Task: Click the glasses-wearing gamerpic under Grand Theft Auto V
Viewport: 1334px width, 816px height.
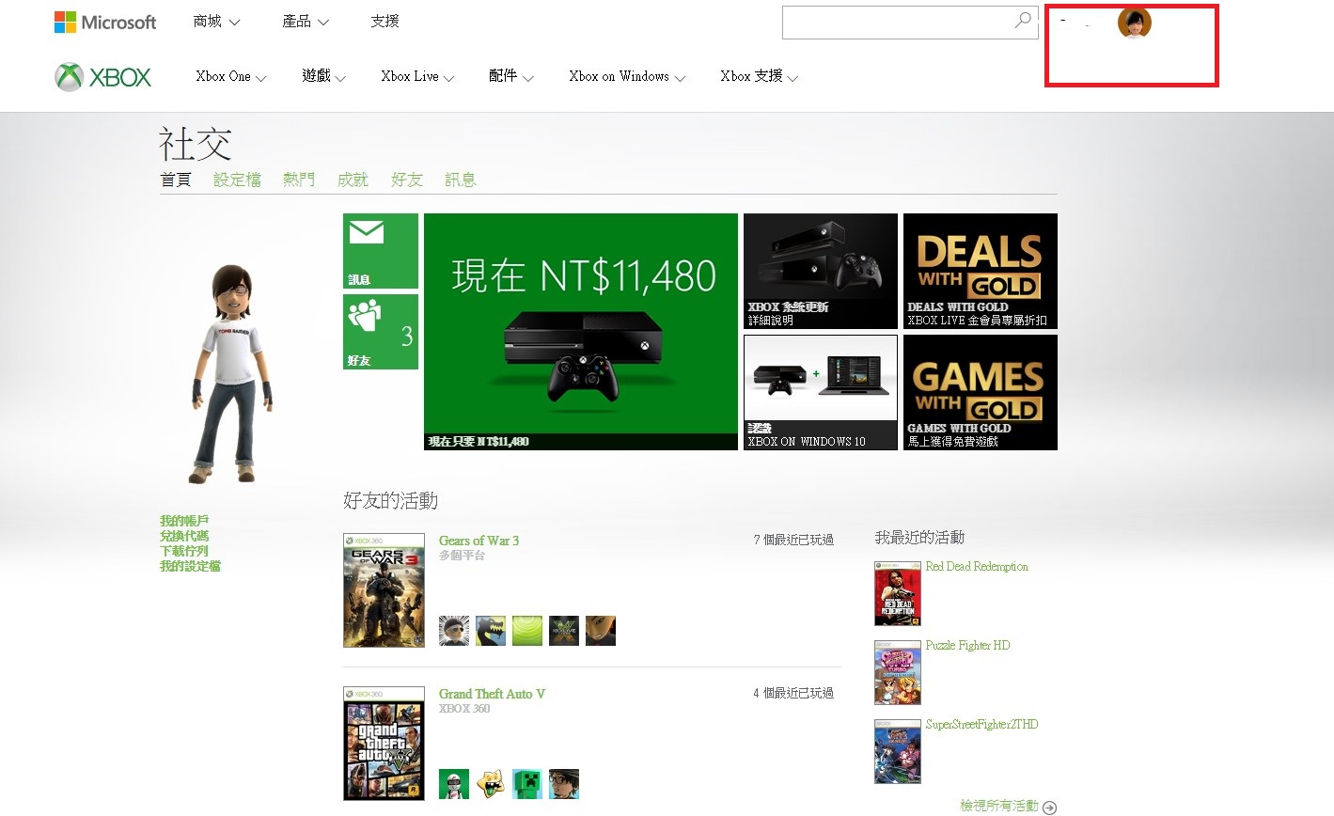Action: click(564, 784)
